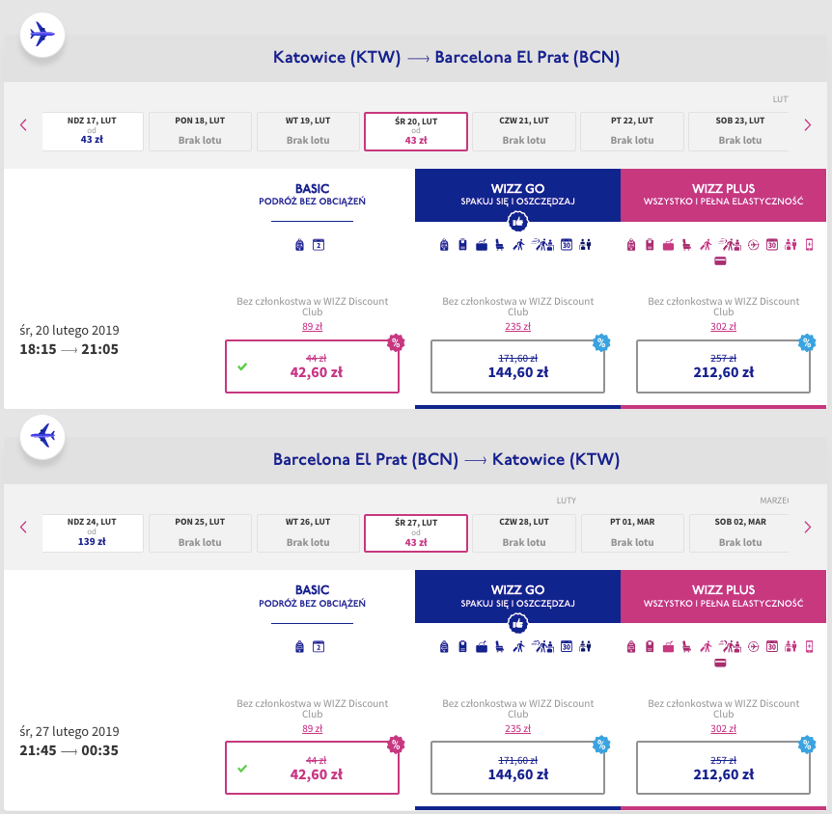The height and width of the screenshot is (814, 832).
Task: Click outbound WIZZ PLUS mobile phone icon
Action: tap(809, 245)
